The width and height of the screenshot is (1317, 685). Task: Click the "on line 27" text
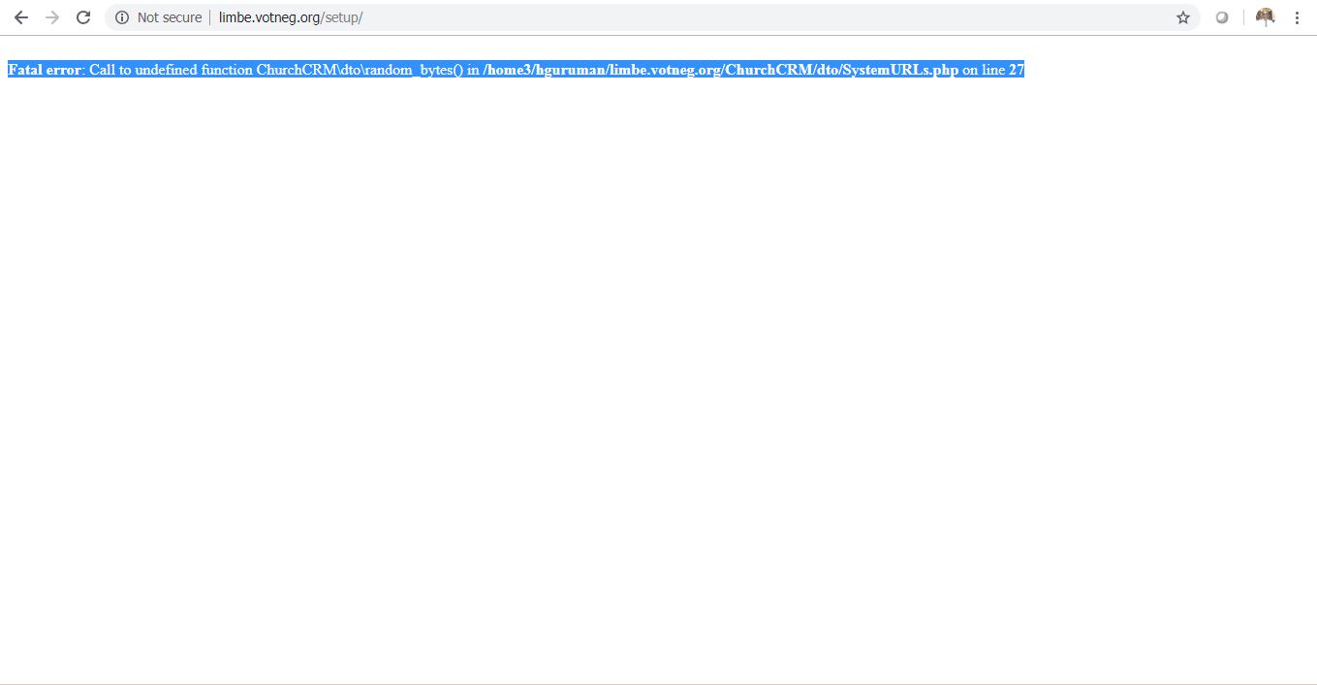(x=993, y=70)
